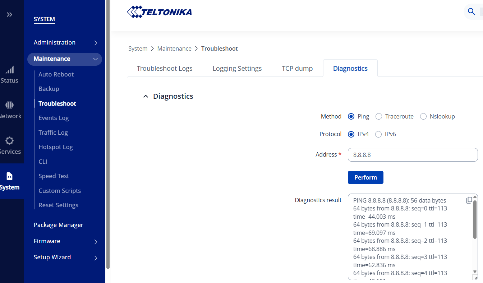The width and height of the screenshot is (483, 283).
Task: Switch to TCP dump tab
Action: pos(297,69)
